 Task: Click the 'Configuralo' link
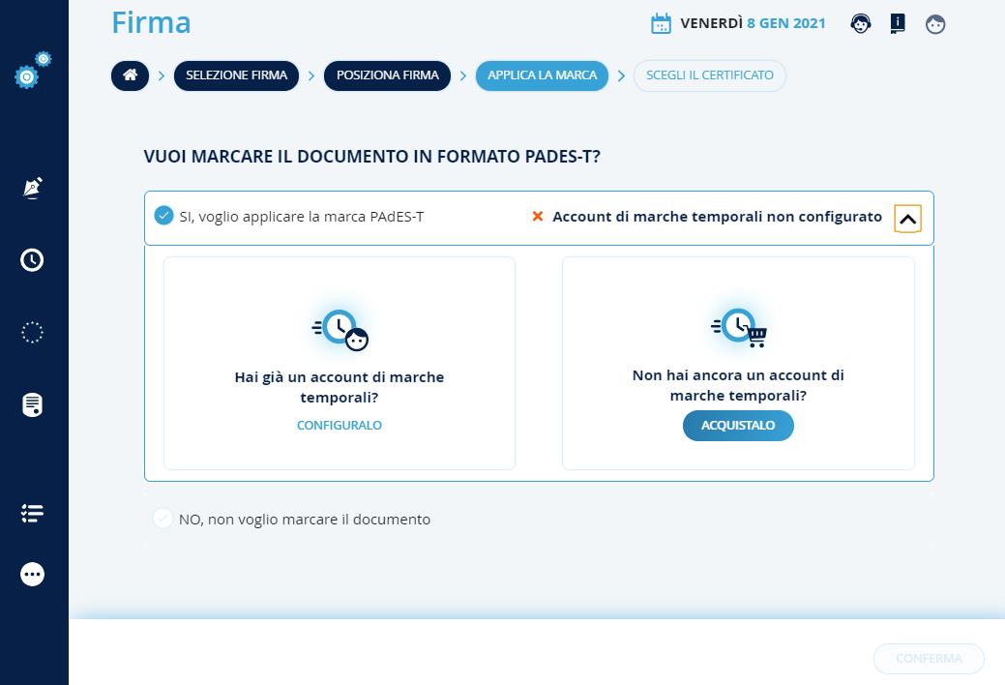(x=340, y=426)
